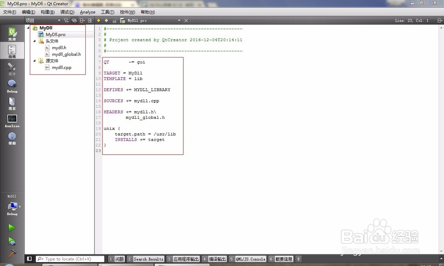
Task: Show the 编译输出 pane
Action: 214,259
